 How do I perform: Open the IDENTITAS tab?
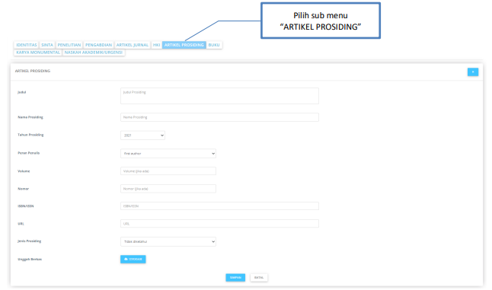(x=27, y=45)
